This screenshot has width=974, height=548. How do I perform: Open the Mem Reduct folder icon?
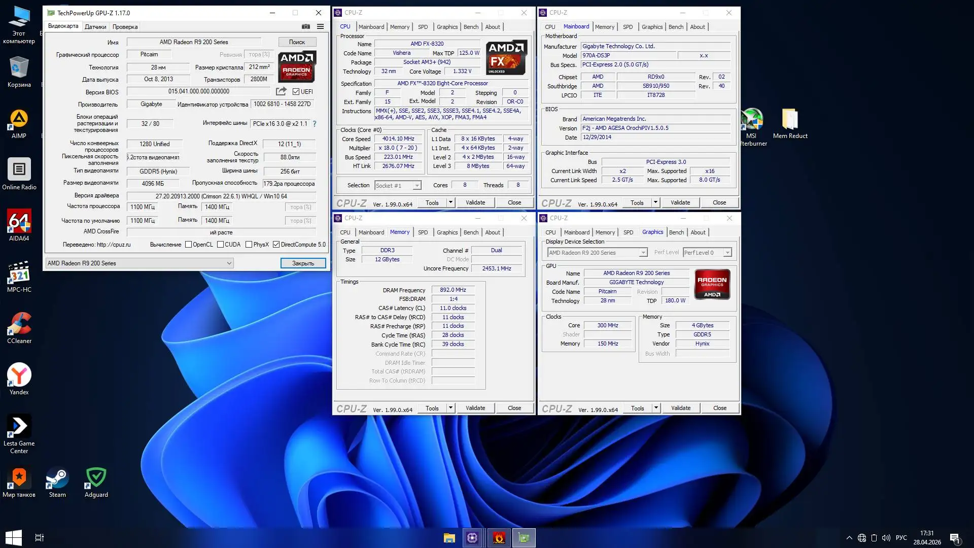790,124
